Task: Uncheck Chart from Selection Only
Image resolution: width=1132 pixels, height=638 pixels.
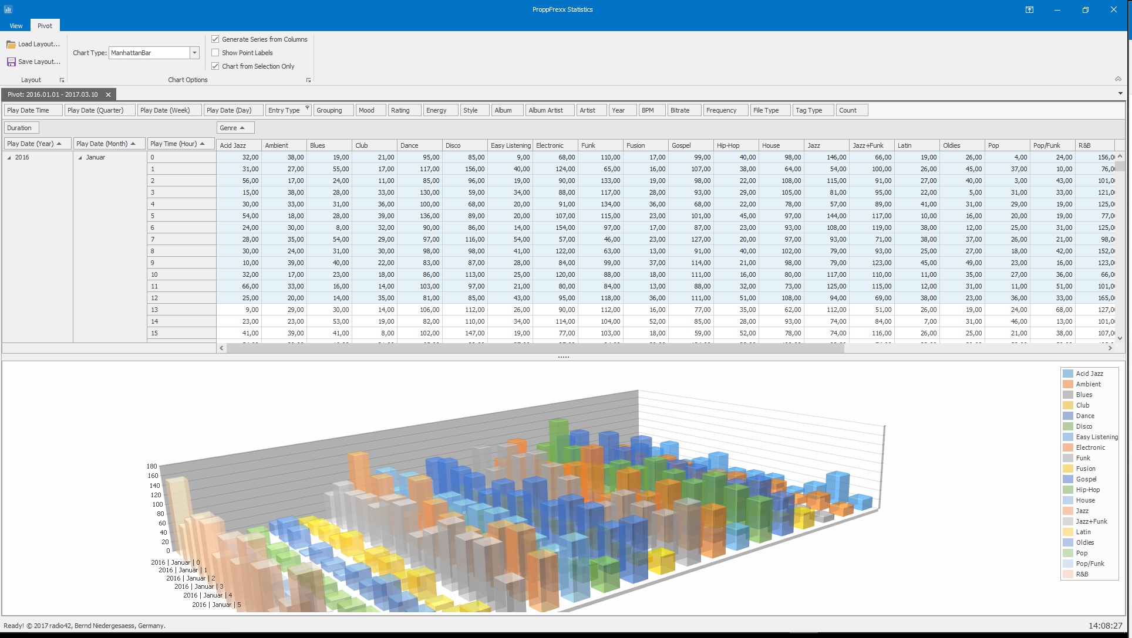Action: [x=215, y=66]
